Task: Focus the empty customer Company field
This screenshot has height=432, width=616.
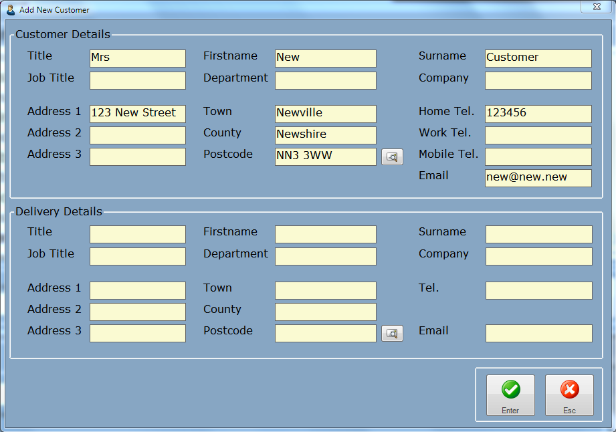Action: click(x=538, y=81)
